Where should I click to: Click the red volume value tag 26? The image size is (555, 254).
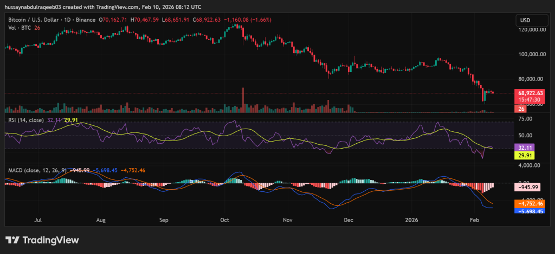tap(520, 109)
